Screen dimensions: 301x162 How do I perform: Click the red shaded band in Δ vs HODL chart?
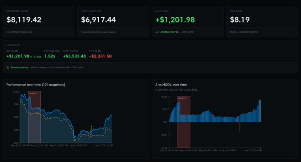[184, 122]
